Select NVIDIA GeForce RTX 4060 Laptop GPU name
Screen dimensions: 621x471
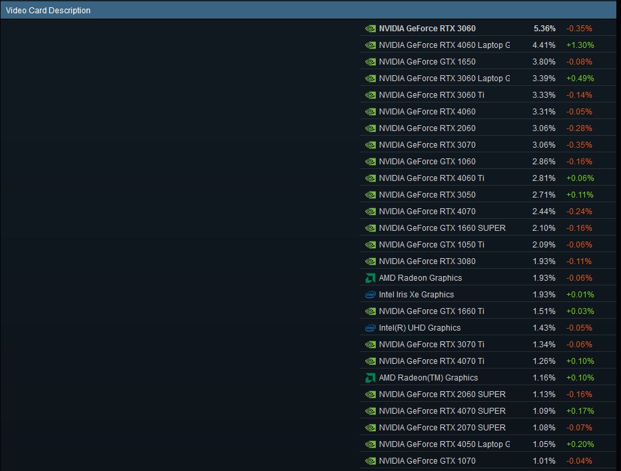click(x=444, y=45)
